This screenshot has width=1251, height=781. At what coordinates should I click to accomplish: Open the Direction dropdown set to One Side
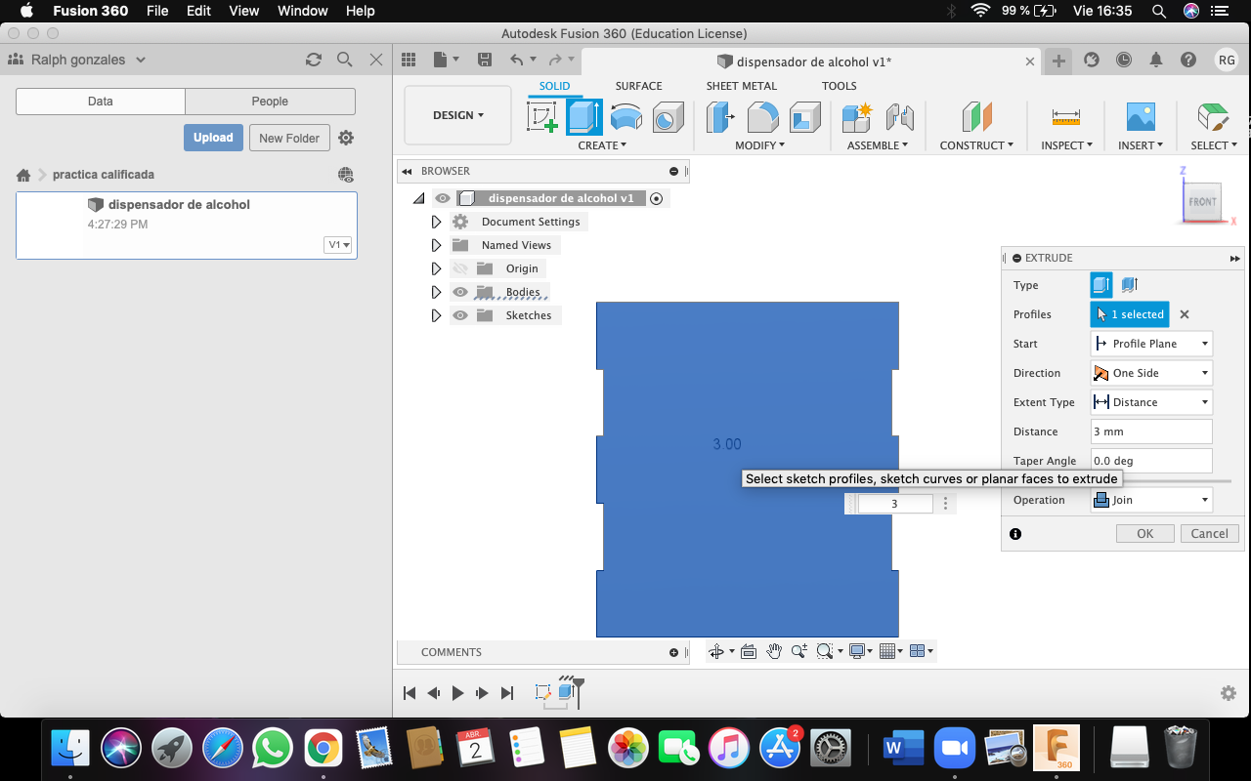point(1151,373)
